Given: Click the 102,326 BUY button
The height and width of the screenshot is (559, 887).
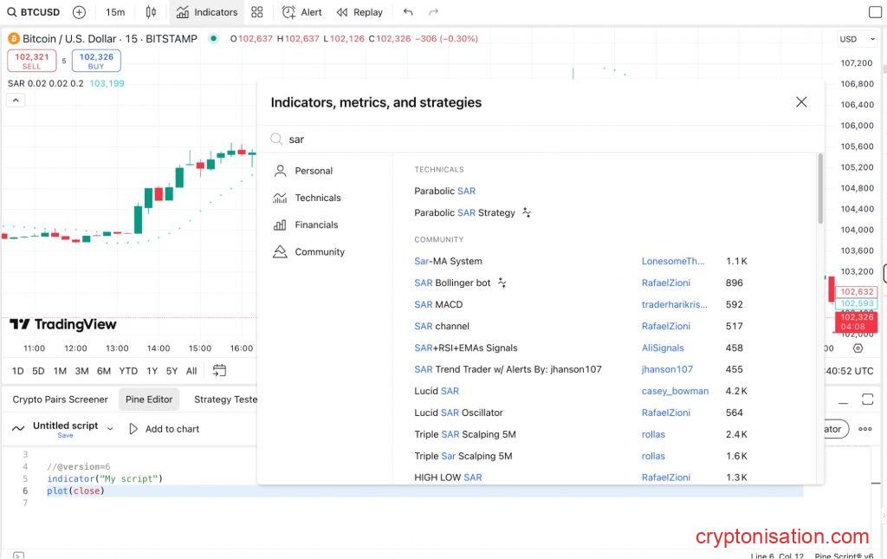Looking at the screenshot, I should click(96, 61).
